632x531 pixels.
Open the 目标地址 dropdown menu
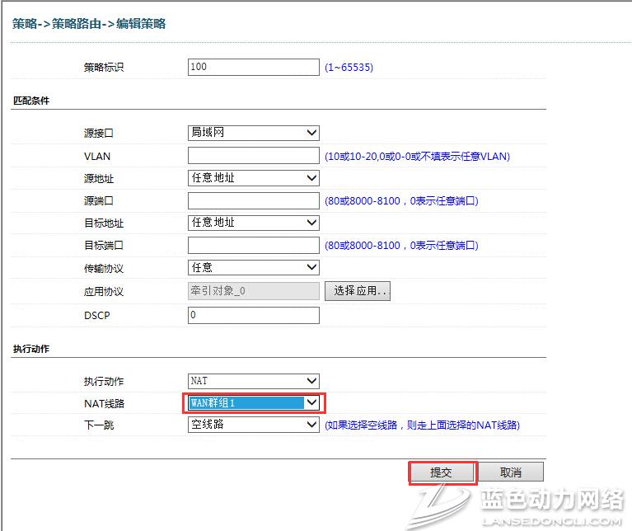[253, 223]
